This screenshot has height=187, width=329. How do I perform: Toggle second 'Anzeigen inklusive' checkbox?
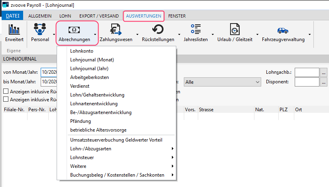click(6, 100)
